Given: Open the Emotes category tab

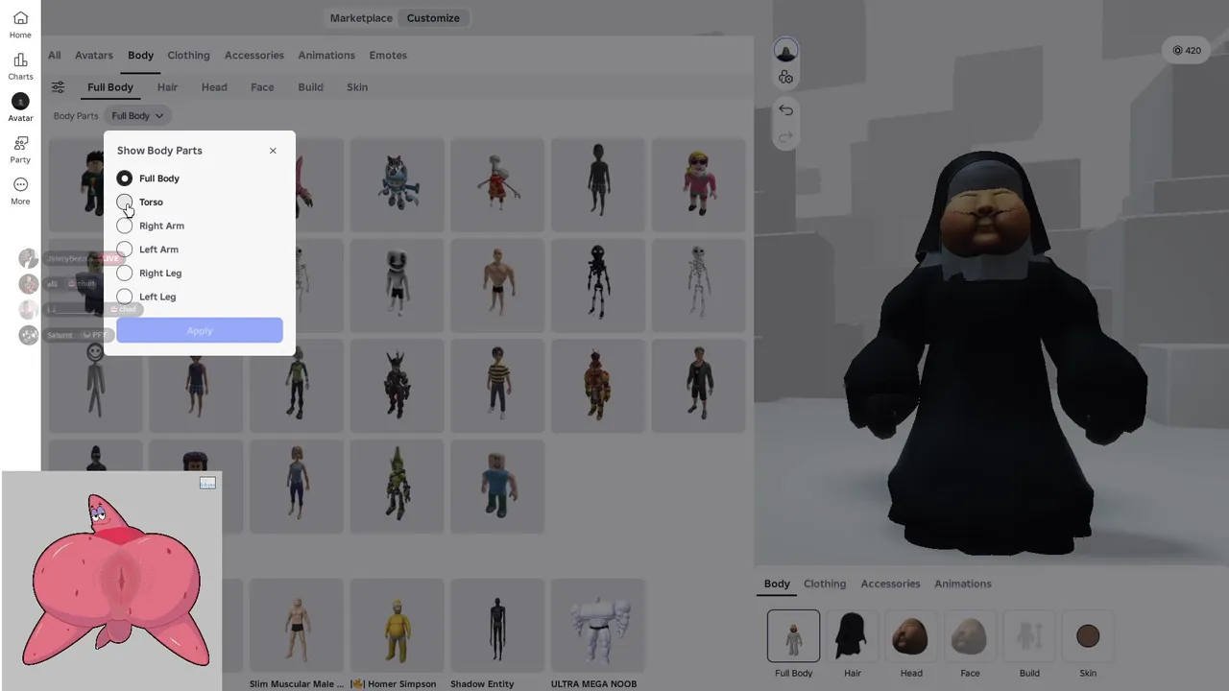Looking at the screenshot, I should [388, 56].
